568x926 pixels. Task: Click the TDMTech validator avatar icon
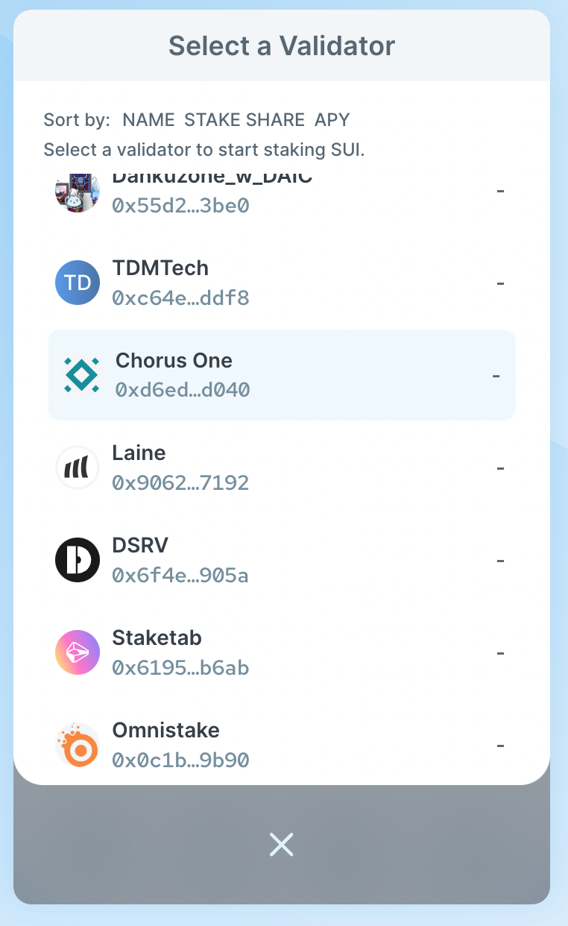(78, 283)
